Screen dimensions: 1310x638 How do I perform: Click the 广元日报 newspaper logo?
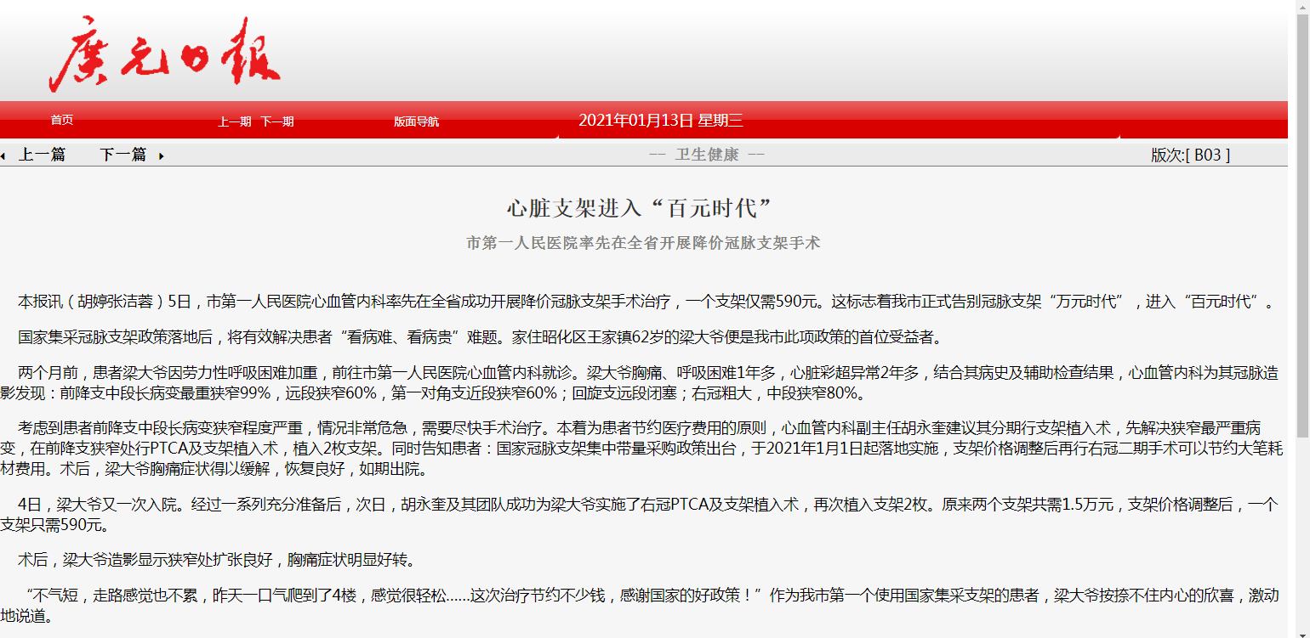pos(164,54)
